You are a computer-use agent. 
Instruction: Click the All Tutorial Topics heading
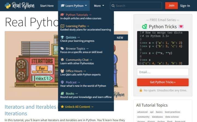(152, 105)
